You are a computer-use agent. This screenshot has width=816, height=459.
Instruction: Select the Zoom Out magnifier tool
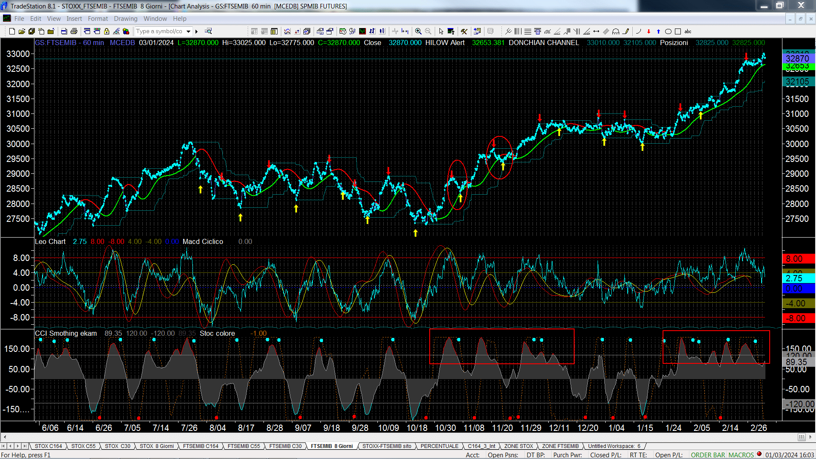428,31
